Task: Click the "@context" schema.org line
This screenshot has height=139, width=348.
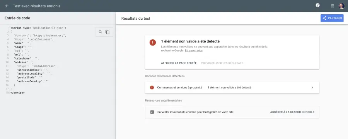Action: 40,36
